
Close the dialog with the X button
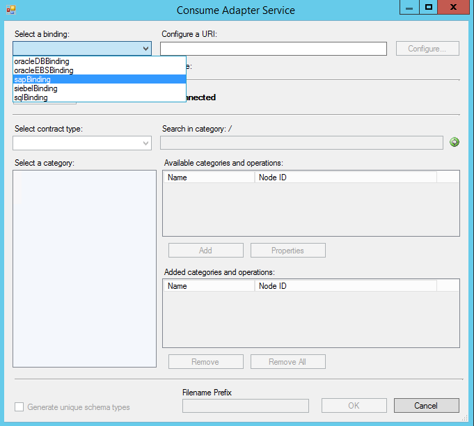pyautogui.click(x=453, y=7)
